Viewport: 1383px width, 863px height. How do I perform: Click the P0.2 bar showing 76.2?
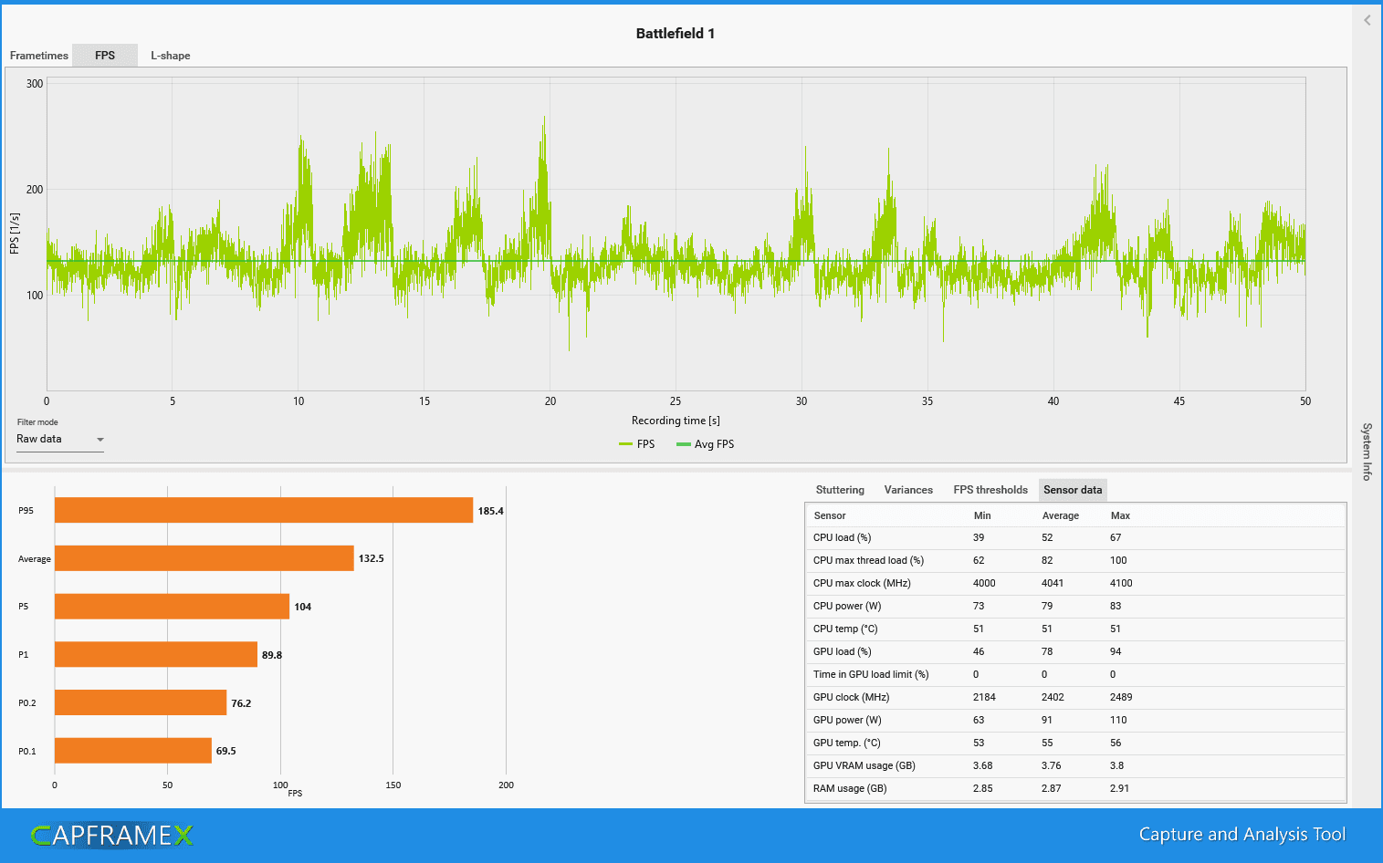click(141, 702)
